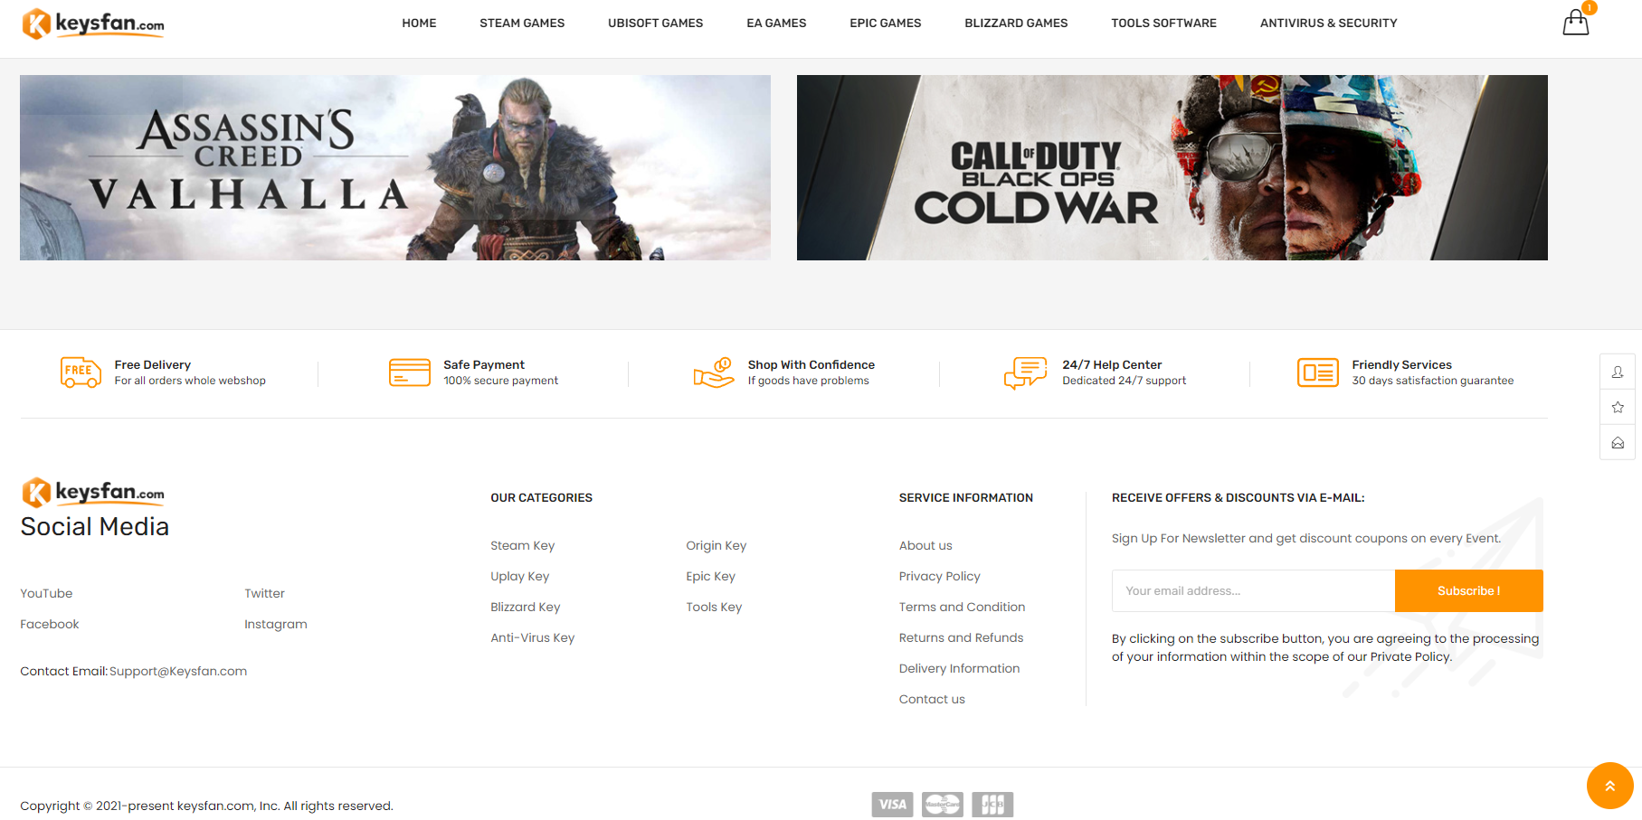Visit the YouTube social link
The width and height of the screenshot is (1642, 820).
pos(46,594)
